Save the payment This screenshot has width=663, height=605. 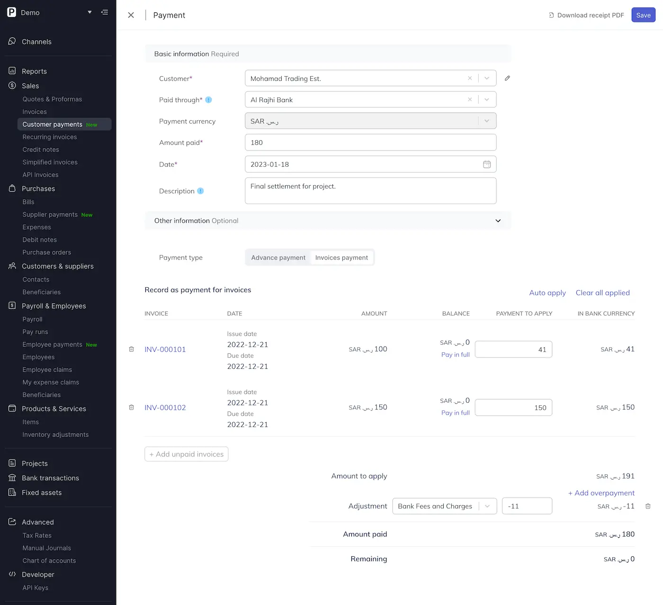[643, 15]
